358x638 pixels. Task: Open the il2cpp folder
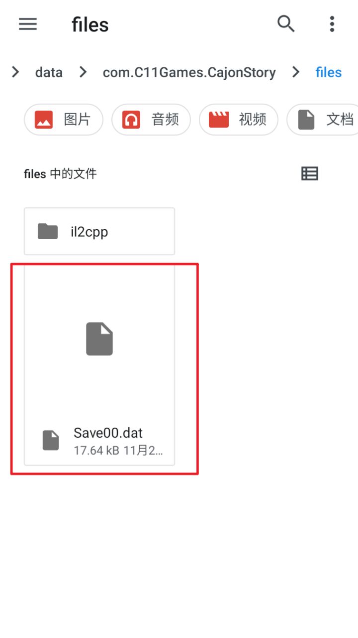(99, 231)
